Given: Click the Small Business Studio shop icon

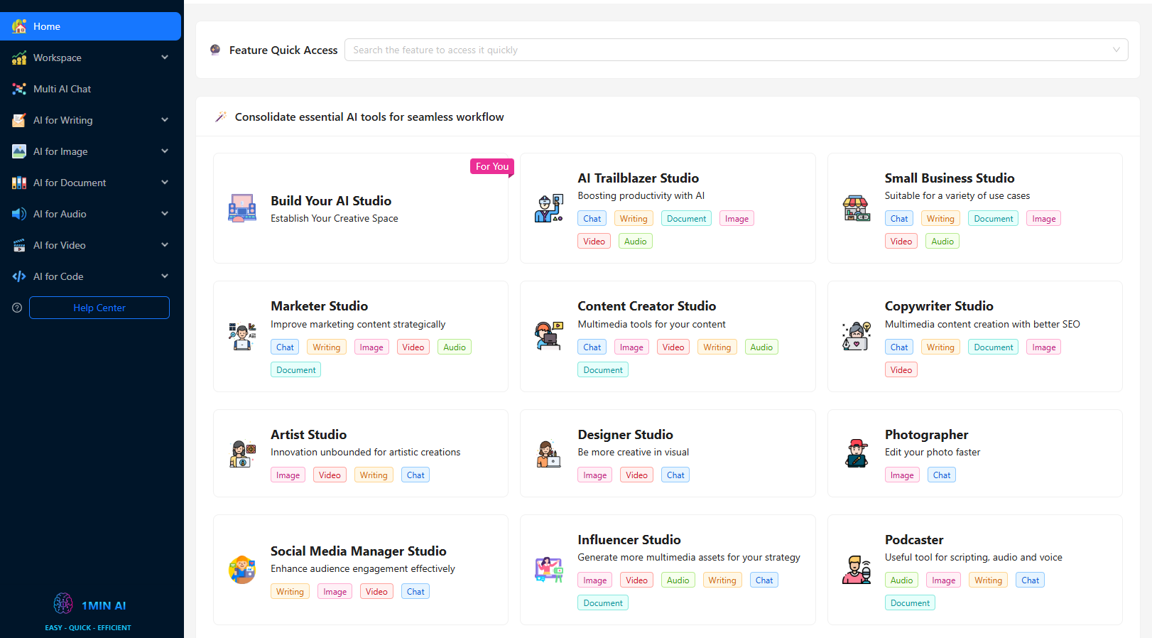Looking at the screenshot, I should (x=856, y=208).
